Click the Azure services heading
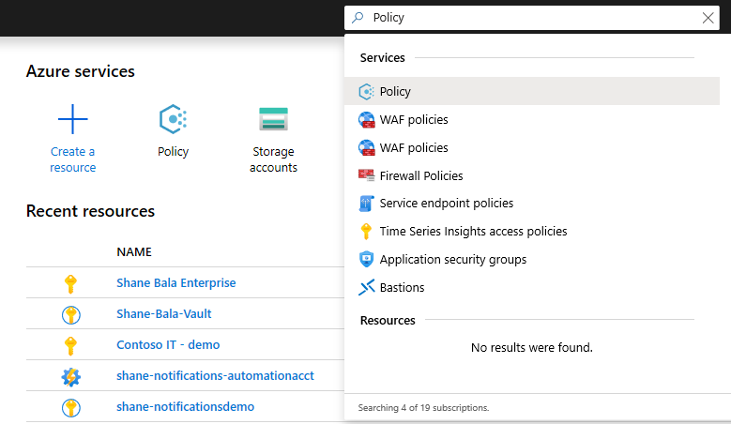This screenshot has height=424, width=731. pyautogui.click(x=80, y=71)
